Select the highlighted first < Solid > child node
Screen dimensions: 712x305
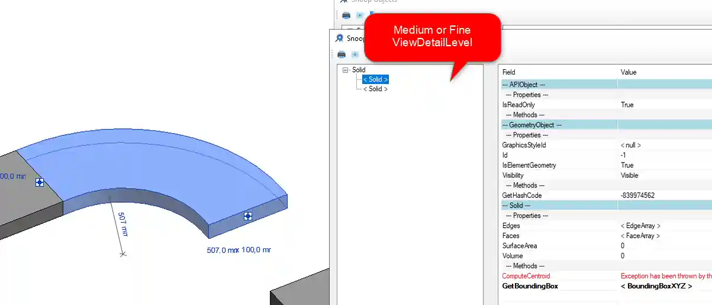[x=375, y=79]
